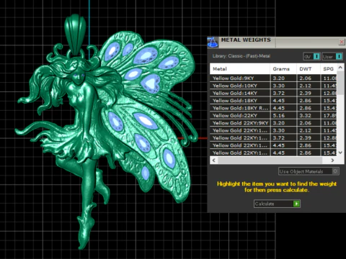Screen dimensions: 346x259
Task: Select the Yellow Gold:10KY row
Action: [273, 86]
